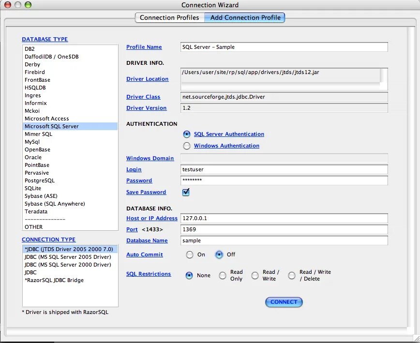This screenshot has width=420, height=343.
Task: Choose PostgreSQL database type
Action: tap(70, 181)
